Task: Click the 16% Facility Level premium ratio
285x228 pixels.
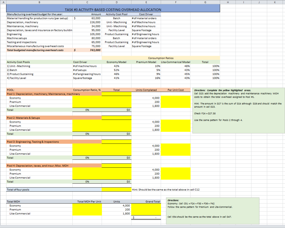Action: [x=146, y=78]
